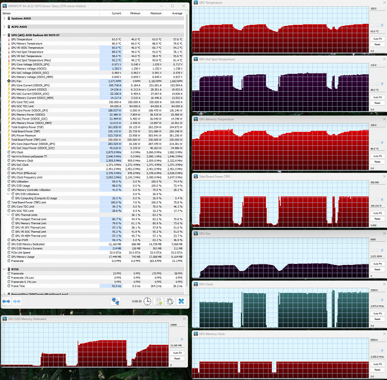Click the chip icon beside RTSS group
Image resolution: width=387 pixels, height=380 pixels.
coord(9,269)
